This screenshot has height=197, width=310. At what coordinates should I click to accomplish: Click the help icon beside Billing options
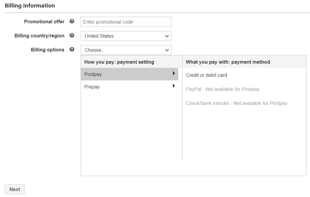click(x=72, y=50)
